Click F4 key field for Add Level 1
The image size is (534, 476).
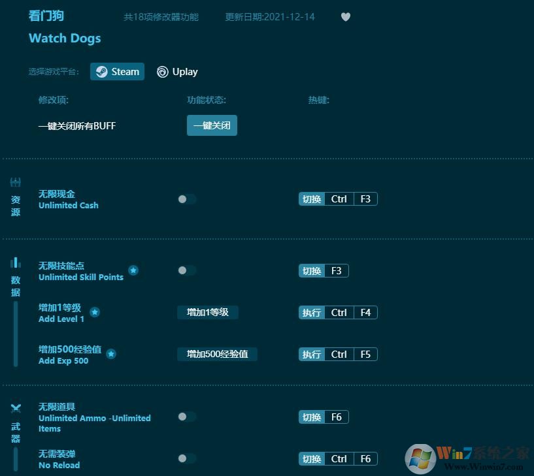coord(365,313)
